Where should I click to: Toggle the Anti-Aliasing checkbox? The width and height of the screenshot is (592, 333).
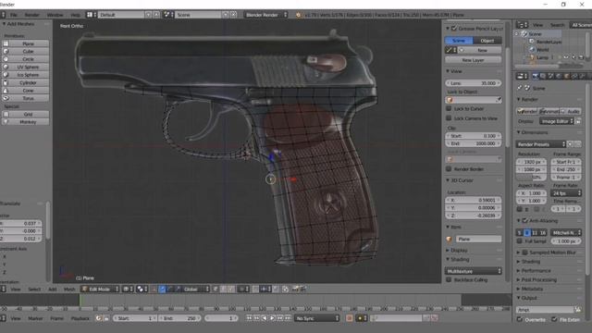(x=525, y=220)
